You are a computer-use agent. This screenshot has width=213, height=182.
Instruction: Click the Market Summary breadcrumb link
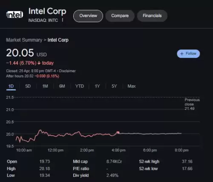point(24,40)
